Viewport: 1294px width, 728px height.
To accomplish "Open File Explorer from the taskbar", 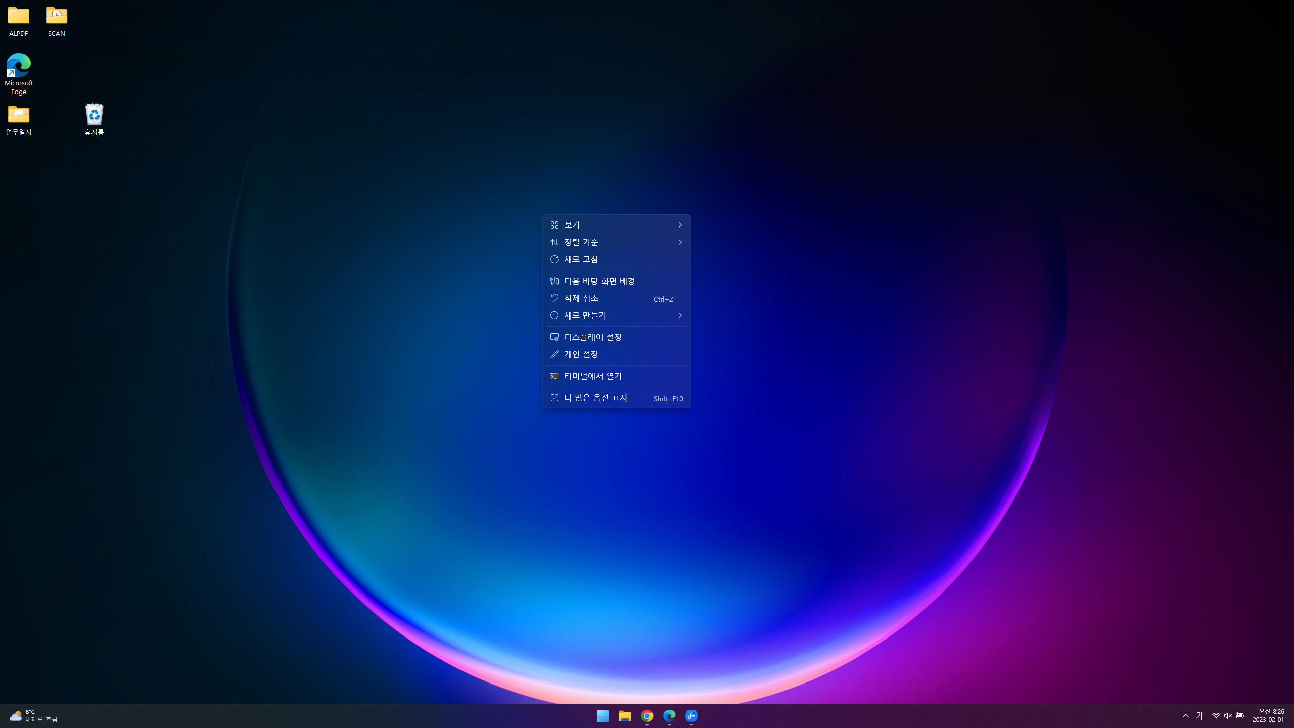I will coord(625,716).
